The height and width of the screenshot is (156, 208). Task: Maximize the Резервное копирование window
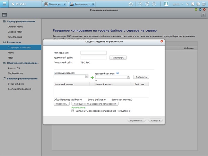(200, 10)
